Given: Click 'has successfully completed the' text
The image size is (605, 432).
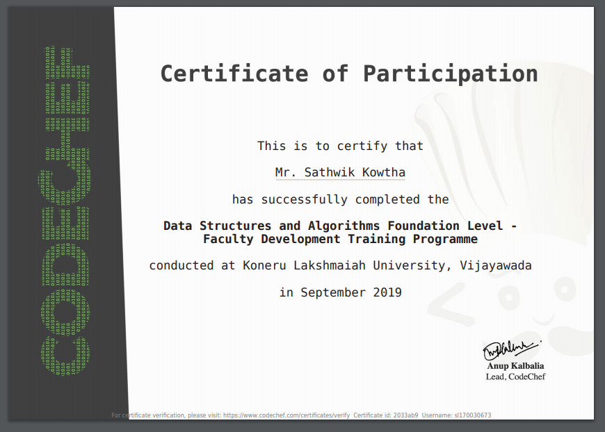Looking at the screenshot, I should click(x=340, y=199).
